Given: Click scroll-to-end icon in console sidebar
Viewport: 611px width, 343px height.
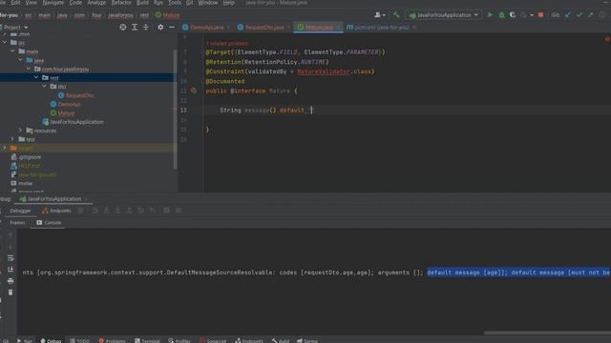Looking at the screenshot, I should 11,270.
